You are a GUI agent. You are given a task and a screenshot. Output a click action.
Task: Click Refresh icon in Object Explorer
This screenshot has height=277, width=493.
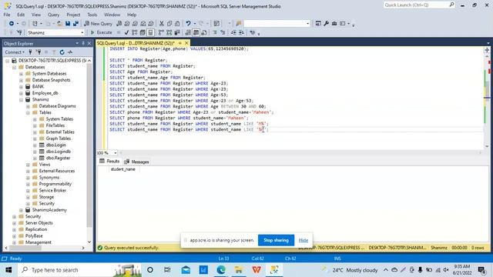click(x=62, y=52)
